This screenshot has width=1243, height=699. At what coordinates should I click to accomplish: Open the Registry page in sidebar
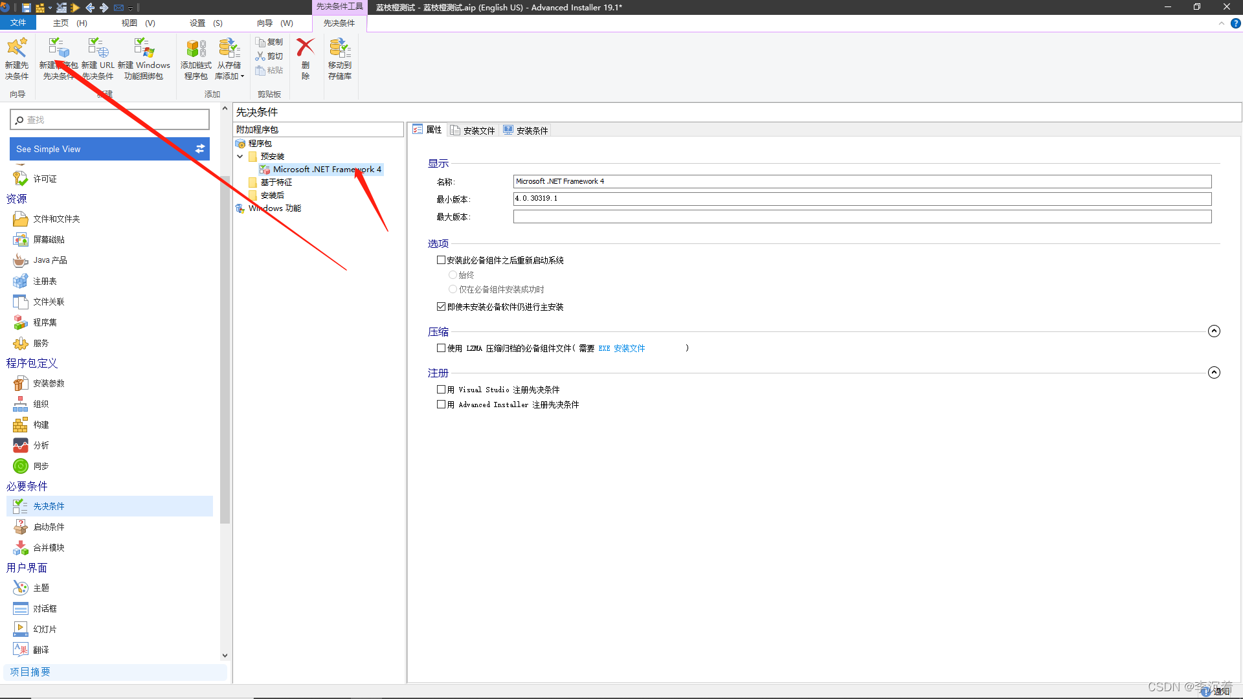[x=45, y=281]
